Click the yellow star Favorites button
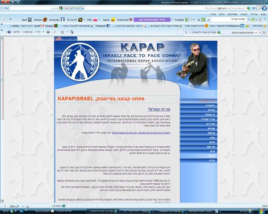The width and height of the screenshot is (268, 214). (259, 26)
